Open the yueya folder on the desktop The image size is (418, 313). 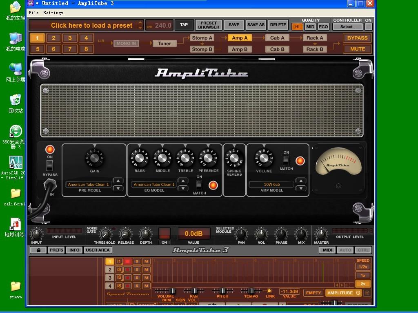click(x=16, y=290)
